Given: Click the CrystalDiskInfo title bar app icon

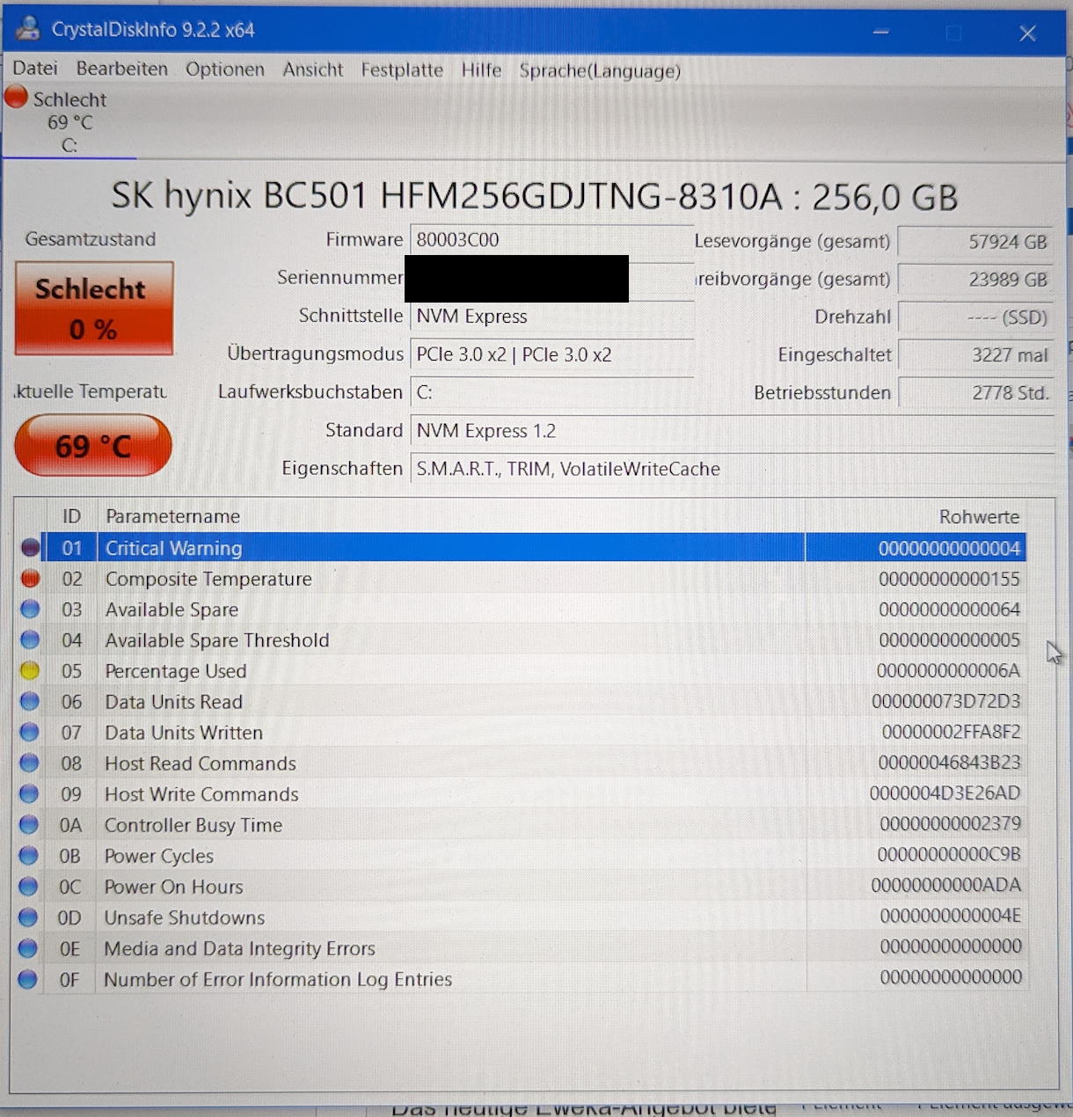Looking at the screenshot, I should 28,29.
